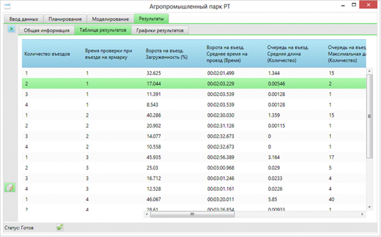Click the highlighted cell 17.044
The image size is (381, 237).
(x=154, y=84)
